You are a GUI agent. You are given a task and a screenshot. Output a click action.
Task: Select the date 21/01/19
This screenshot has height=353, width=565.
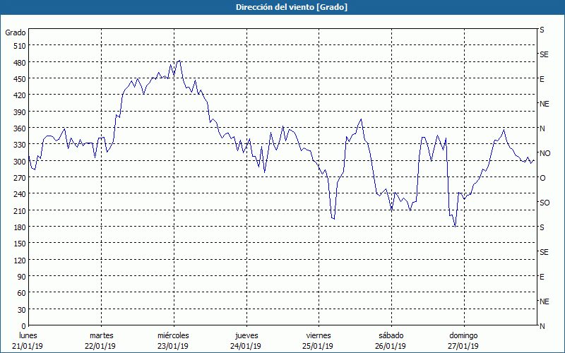[x=28, y=347]
